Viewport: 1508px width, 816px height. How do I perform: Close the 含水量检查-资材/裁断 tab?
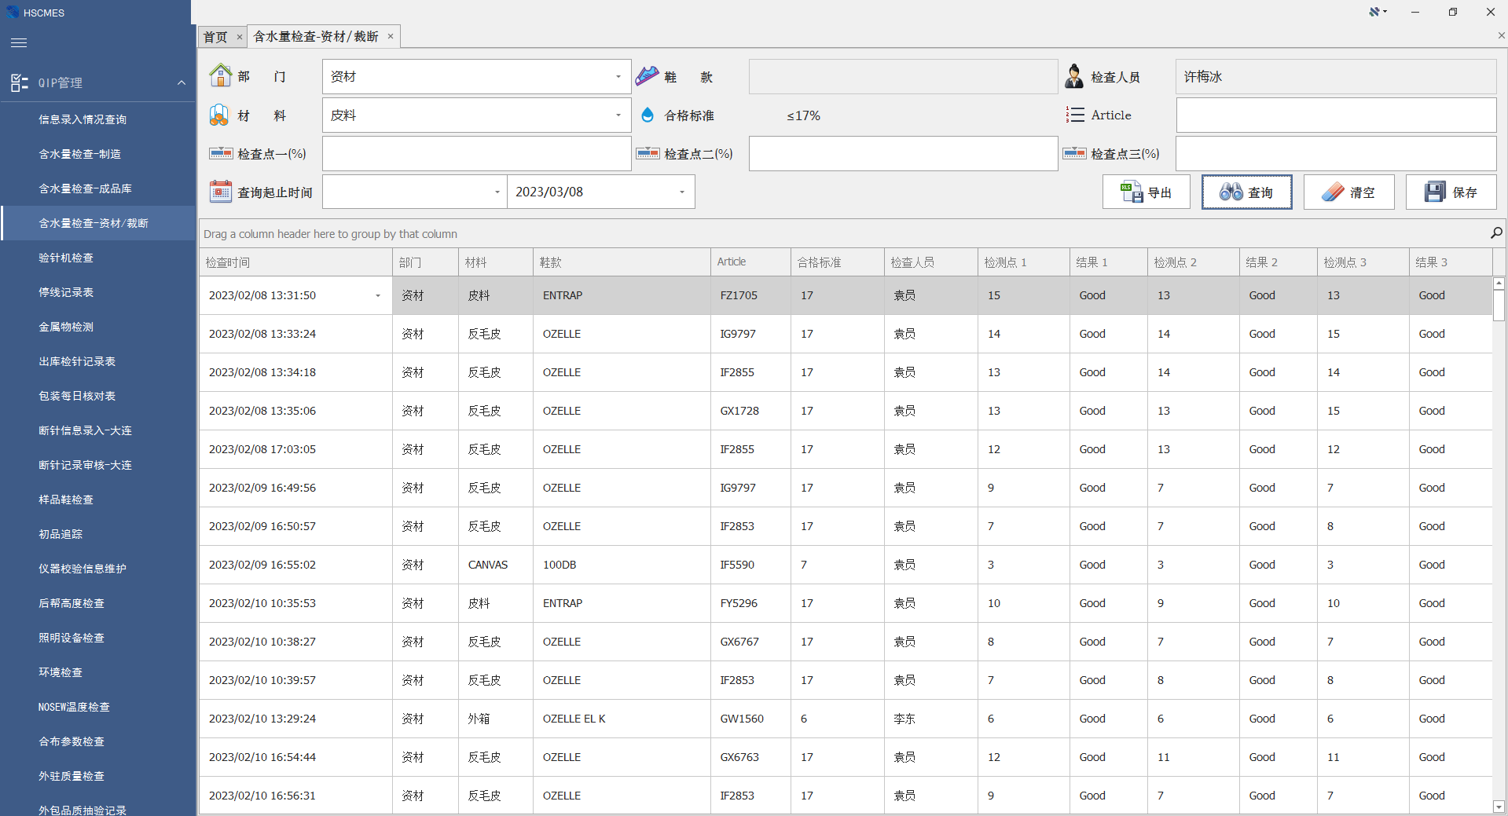pos(390,36)
